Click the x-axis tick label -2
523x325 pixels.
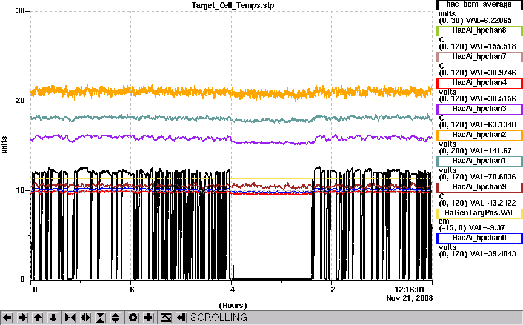331,289
